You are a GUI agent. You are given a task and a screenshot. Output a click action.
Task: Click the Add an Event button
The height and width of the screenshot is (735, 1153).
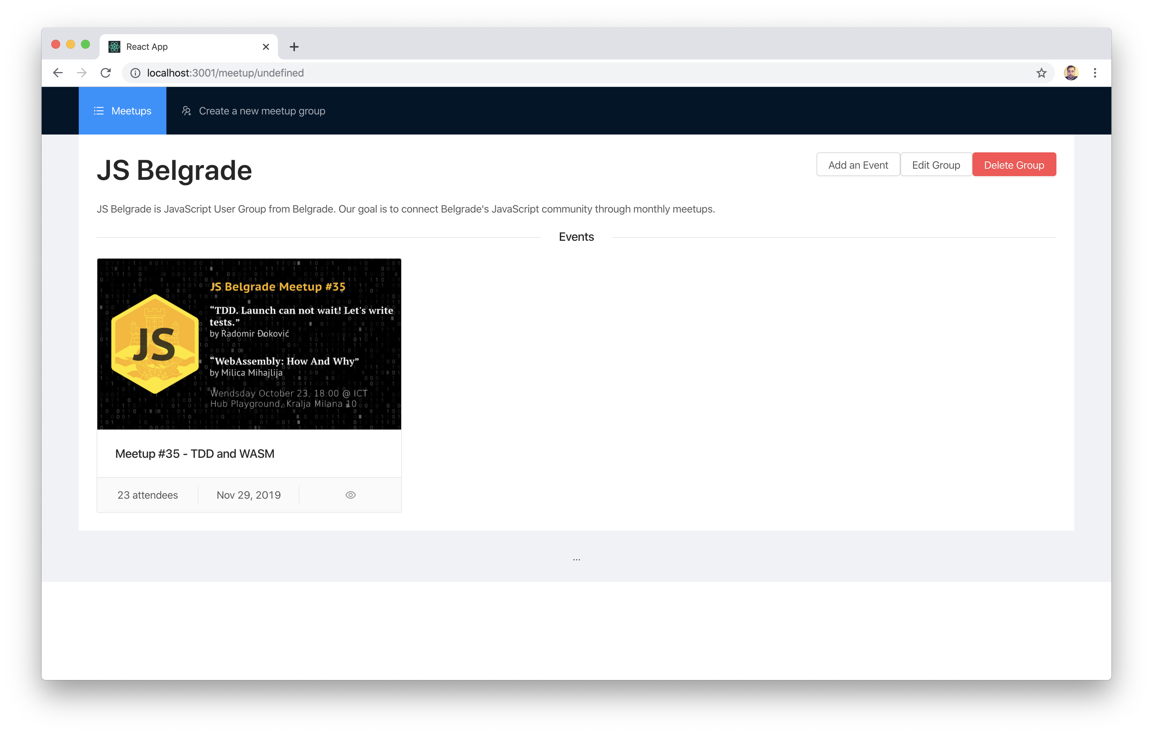pos(858,165)
